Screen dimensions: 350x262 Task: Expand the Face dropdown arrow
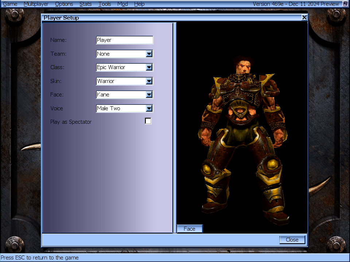(x=149, y=95)
